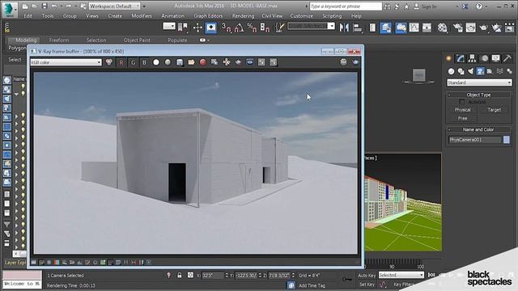Toggle Set Key animation mode
The height and width of the screenshot is (291, 518).
tap(367, 284)
